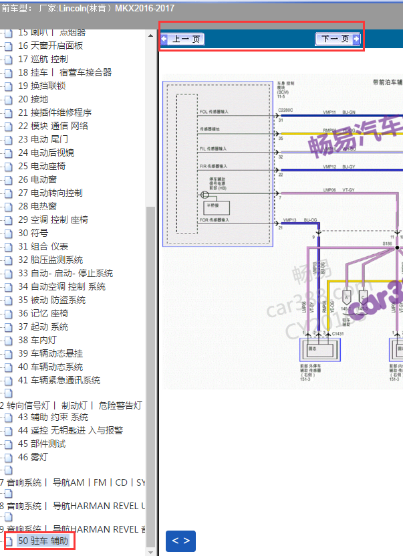Select 24 电动后视镜

tap(46, 153)
